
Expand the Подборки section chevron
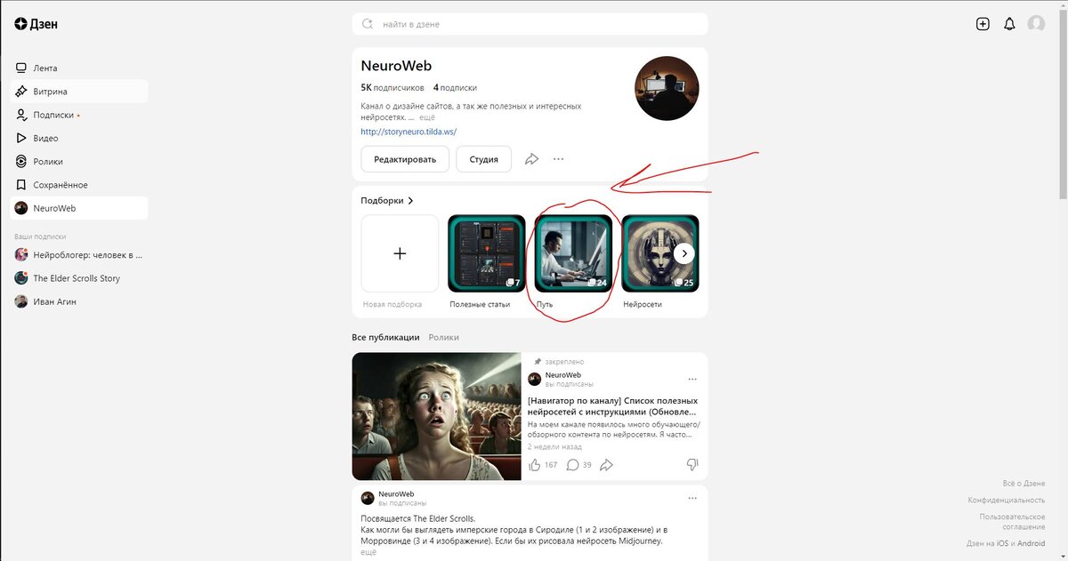click(410, 201)
